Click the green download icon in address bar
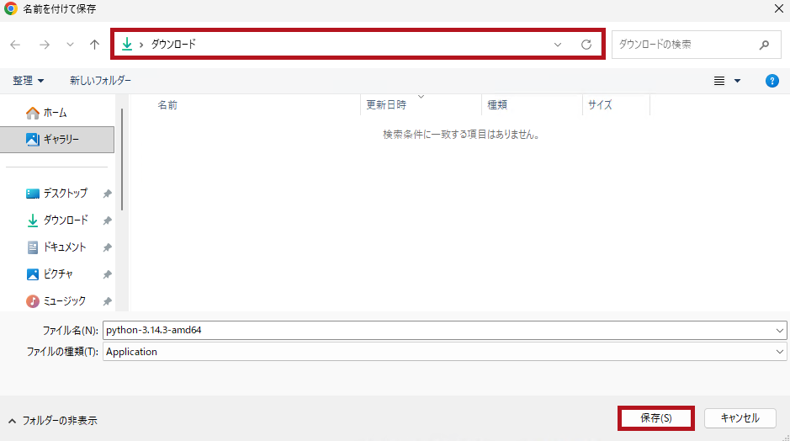The height and width of the screenshot is (441, 790). click(x=128, y=45)
